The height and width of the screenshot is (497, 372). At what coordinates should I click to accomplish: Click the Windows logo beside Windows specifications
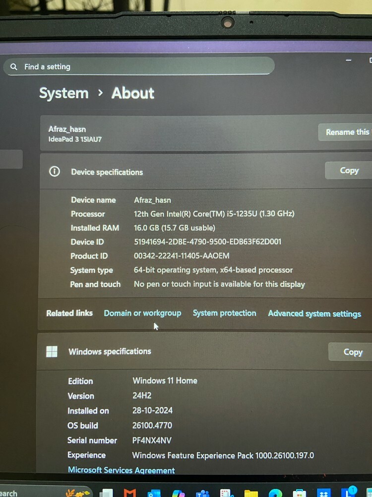tap(52, 351)
